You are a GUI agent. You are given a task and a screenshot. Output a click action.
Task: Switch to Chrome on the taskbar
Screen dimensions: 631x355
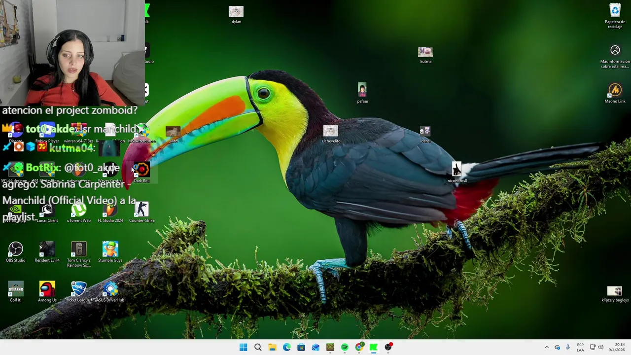[x=359, y=347]
